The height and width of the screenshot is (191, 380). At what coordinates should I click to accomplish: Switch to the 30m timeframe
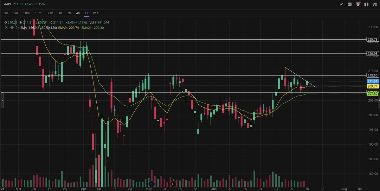click(x=50, y=13)
